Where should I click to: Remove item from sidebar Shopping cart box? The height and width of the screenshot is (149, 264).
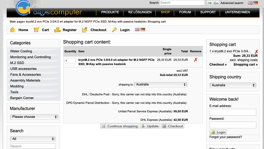click(x=257, y=52)
